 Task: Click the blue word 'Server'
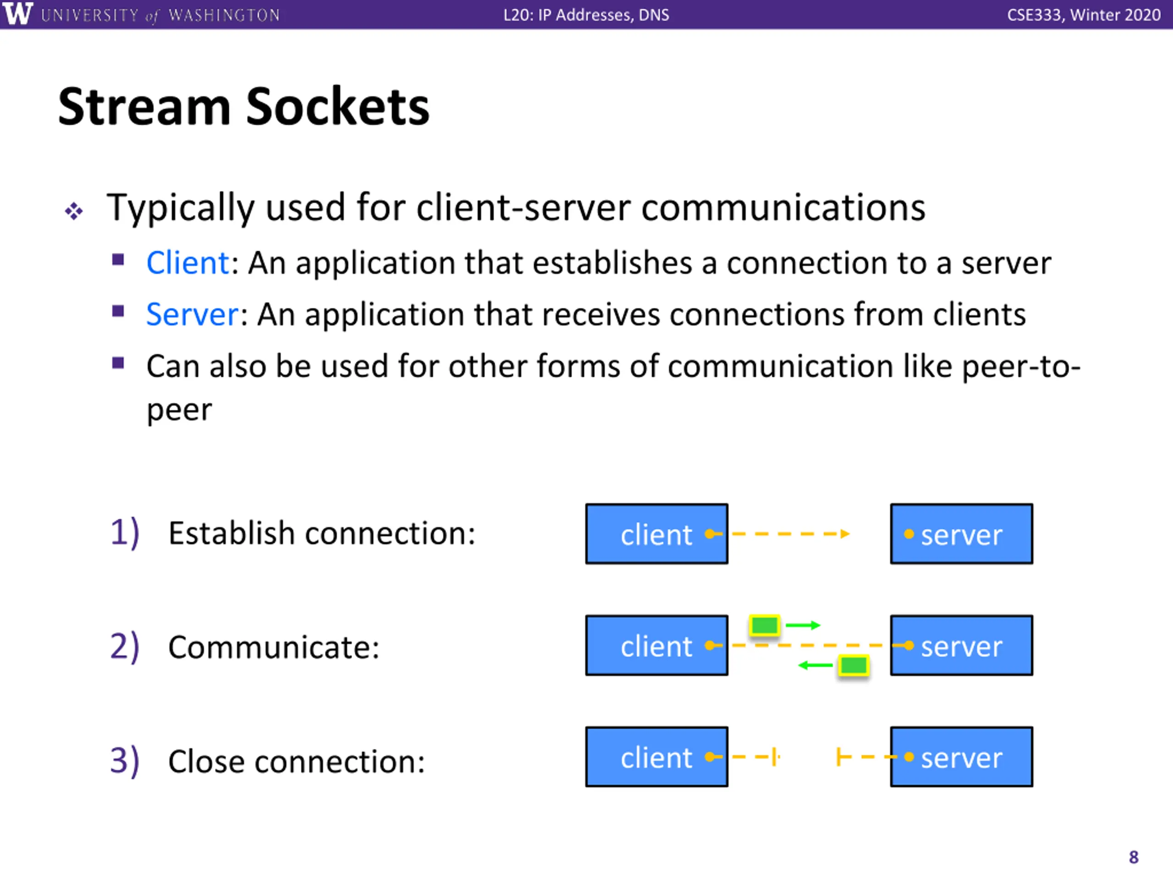(192, 314)
